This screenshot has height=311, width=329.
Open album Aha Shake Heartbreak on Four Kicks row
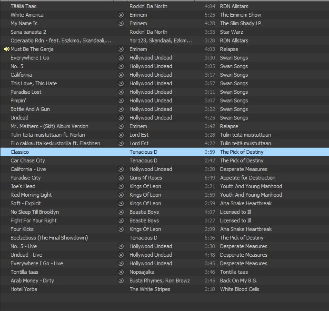(x=246, y=229)
